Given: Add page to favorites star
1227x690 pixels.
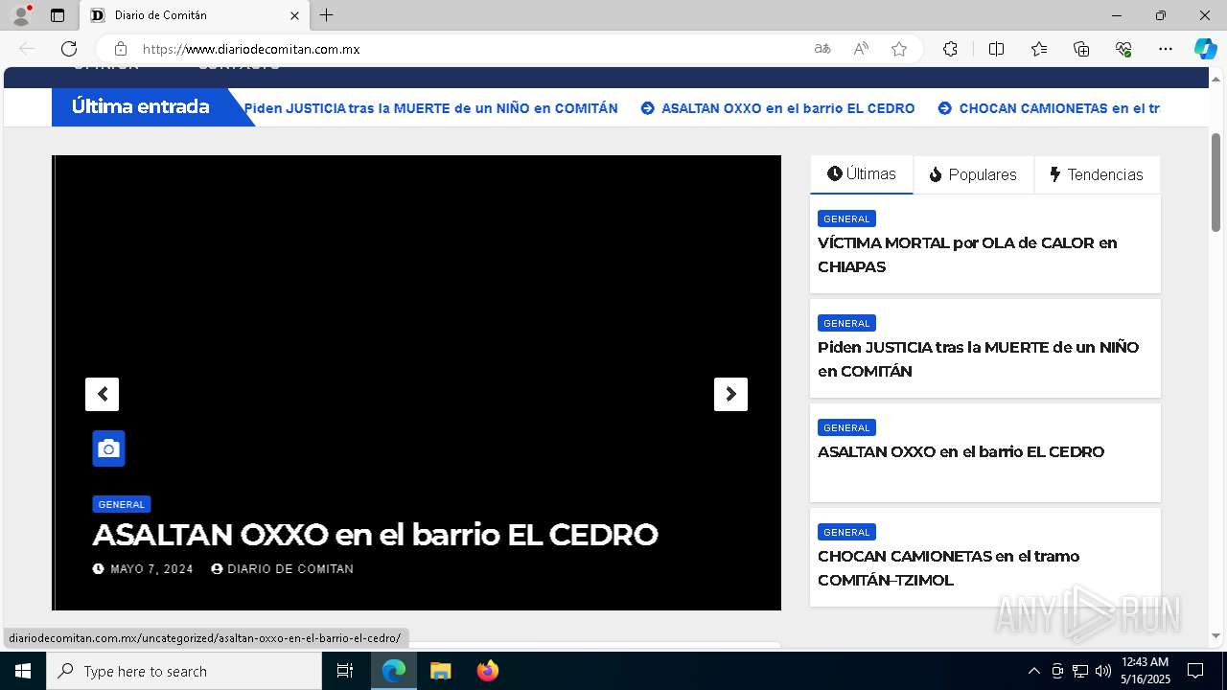Looking at the screenshot, I should 899,49.
